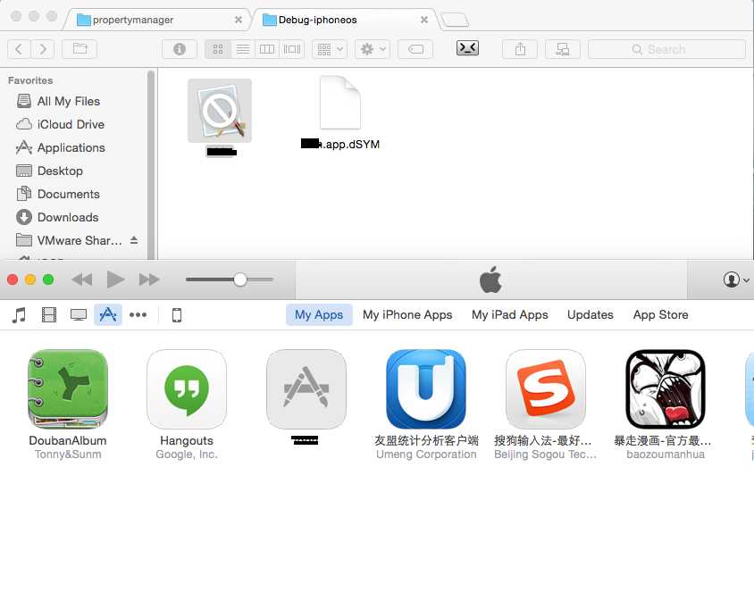Select the My Apps tab
Image resolution: width=754 pixels, height=609 pixels.
pyautogui.click(x=319, y=315)
